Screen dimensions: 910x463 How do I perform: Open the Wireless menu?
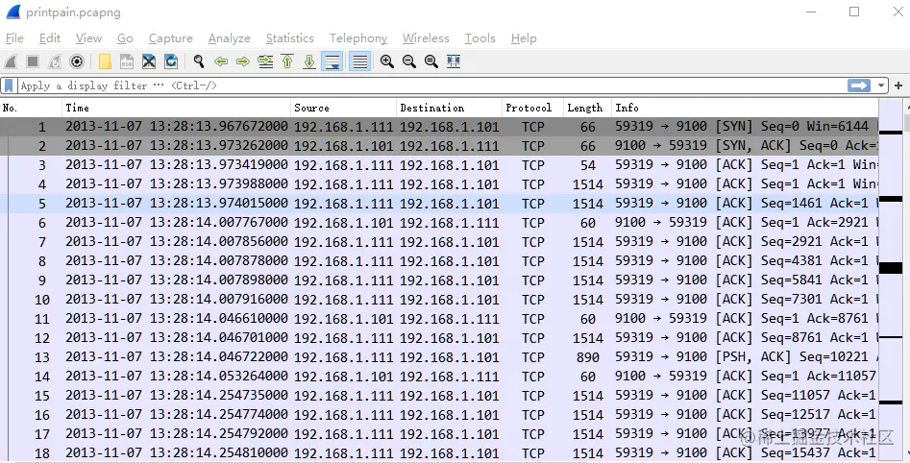tap(426, 38)
